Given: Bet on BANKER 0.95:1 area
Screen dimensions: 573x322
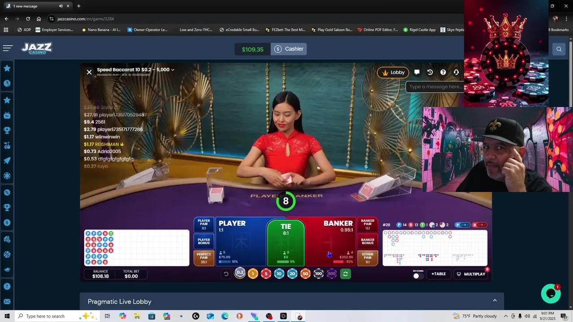Looking at the screenshot, I should click(x=331, y=241).
